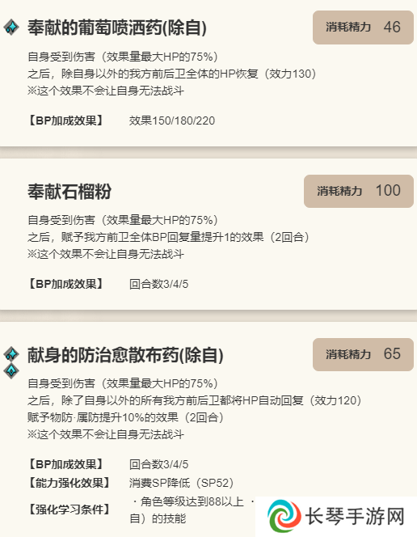Click the 消费SP降低（SP52）text
Viewport: 417px width, 537px height.
(182, 483)
